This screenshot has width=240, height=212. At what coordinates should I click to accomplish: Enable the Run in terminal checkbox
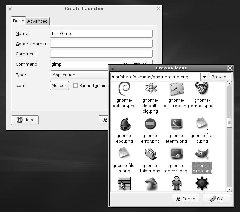click(x=75, y=86)
